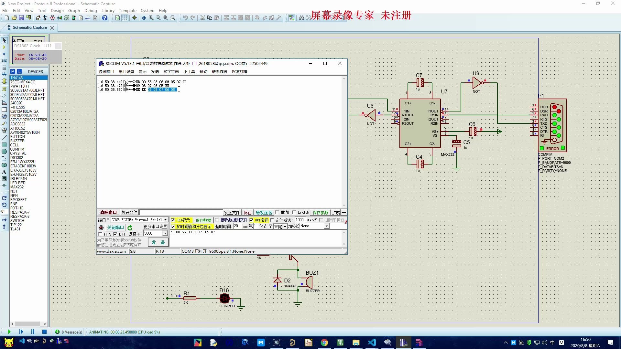Expand the COM3 port number dropdown
The width and height of the screenshot is (621, 349).
(165, 220)
